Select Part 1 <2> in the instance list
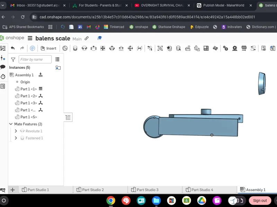This screenshot has width=277, height=207. [29, 96]
